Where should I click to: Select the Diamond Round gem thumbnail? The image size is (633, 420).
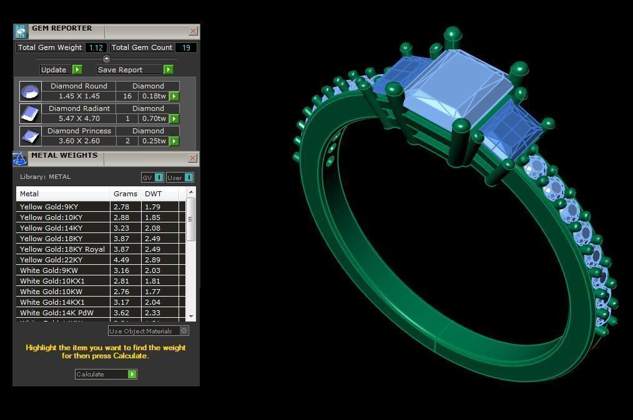[x=31, y=92]
